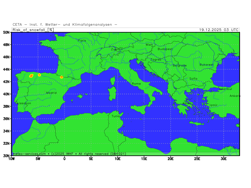Select the Madrid label on the map
The image size is (251, 188).
51,93
